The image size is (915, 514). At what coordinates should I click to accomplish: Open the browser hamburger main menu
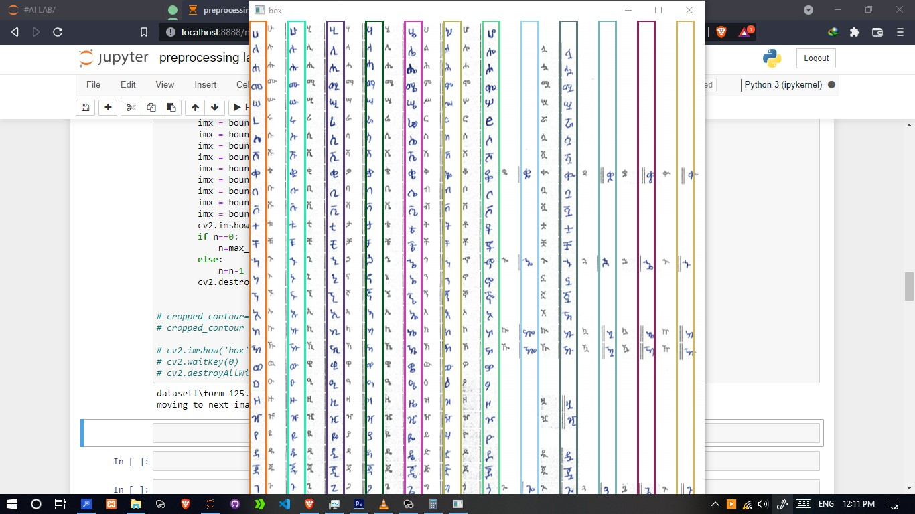click(x=900, y=32)
